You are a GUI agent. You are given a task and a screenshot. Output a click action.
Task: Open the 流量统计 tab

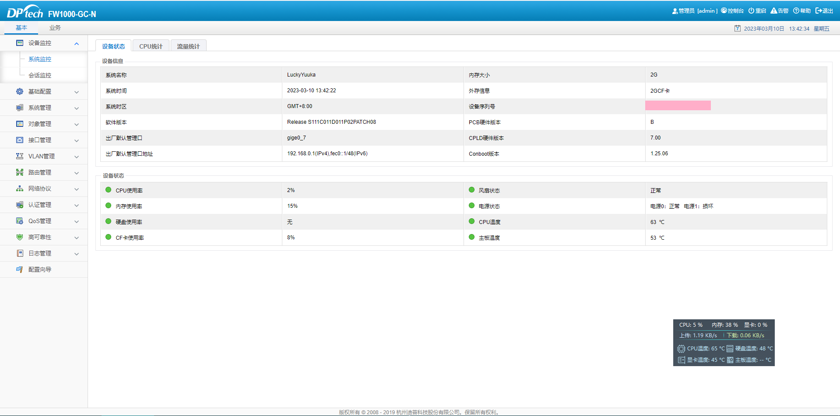click(188, 46)
